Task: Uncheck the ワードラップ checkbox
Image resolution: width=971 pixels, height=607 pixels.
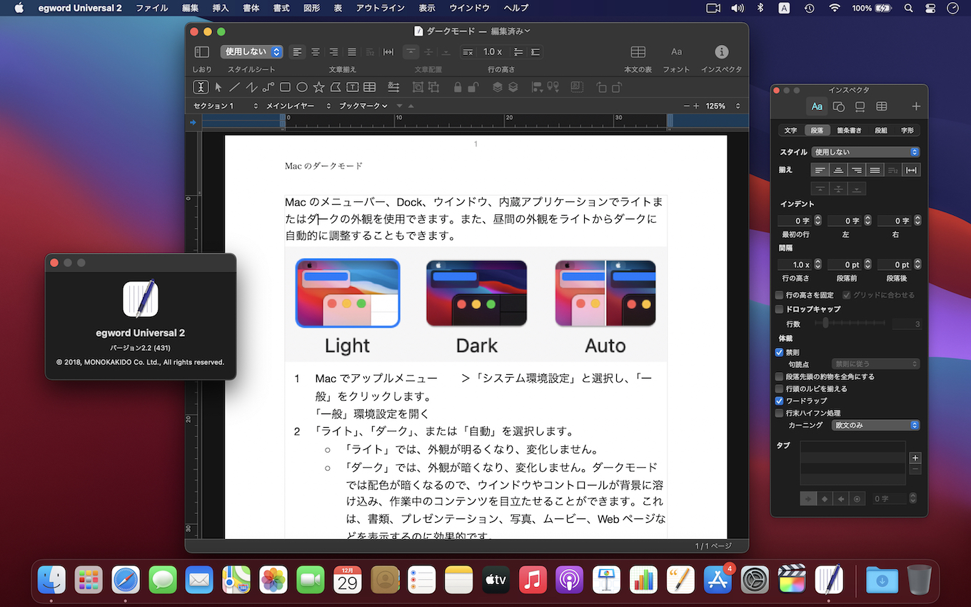Action: [x=780, y=401]
